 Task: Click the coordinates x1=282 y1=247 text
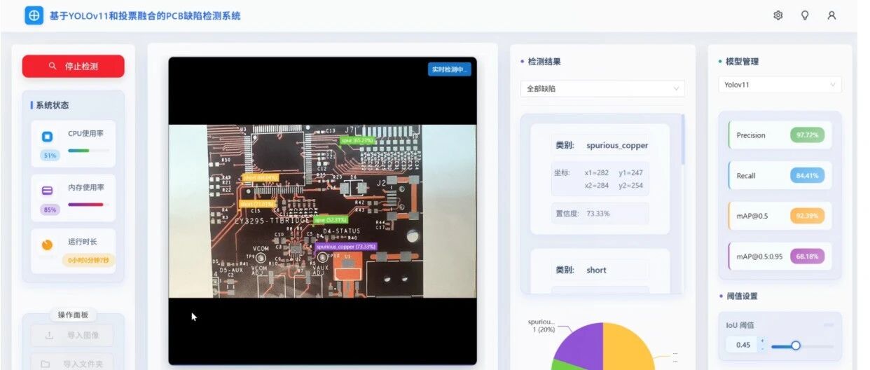613,172
